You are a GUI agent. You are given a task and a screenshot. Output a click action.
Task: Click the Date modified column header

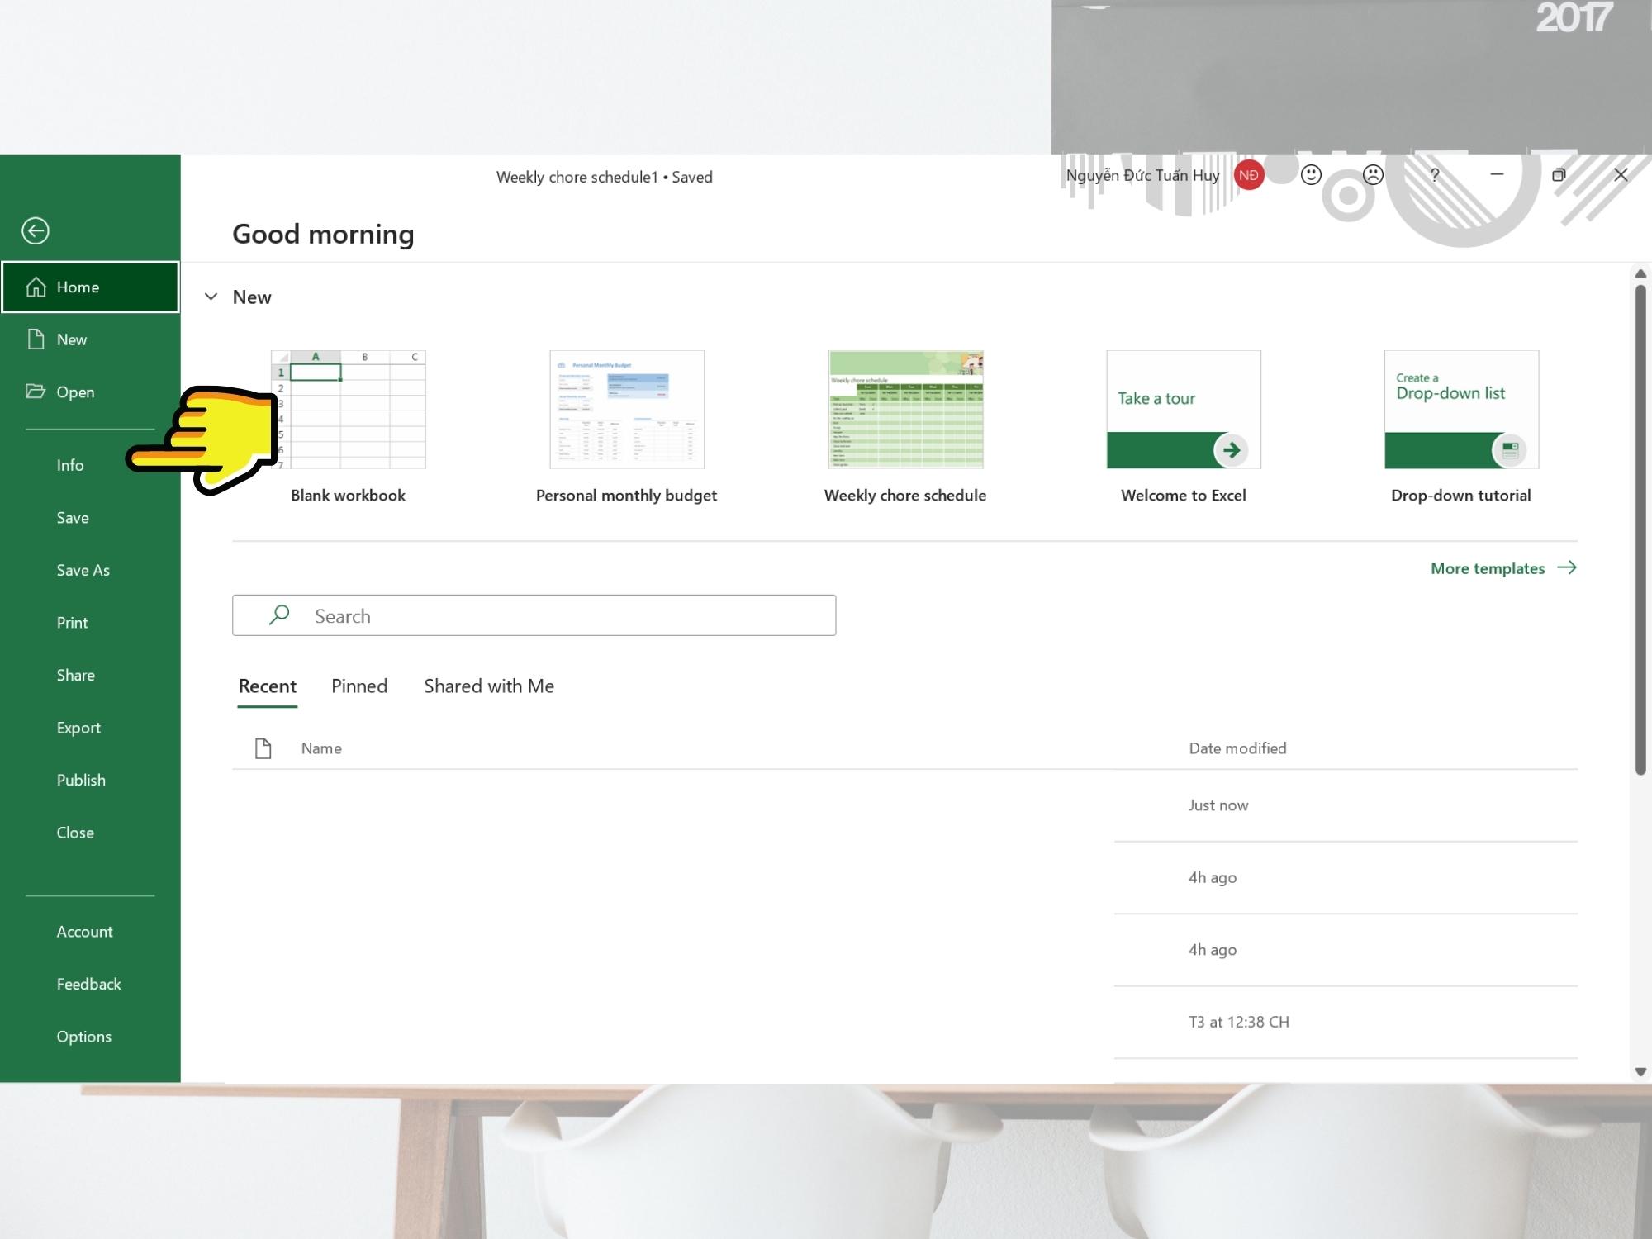[1237, 748]
